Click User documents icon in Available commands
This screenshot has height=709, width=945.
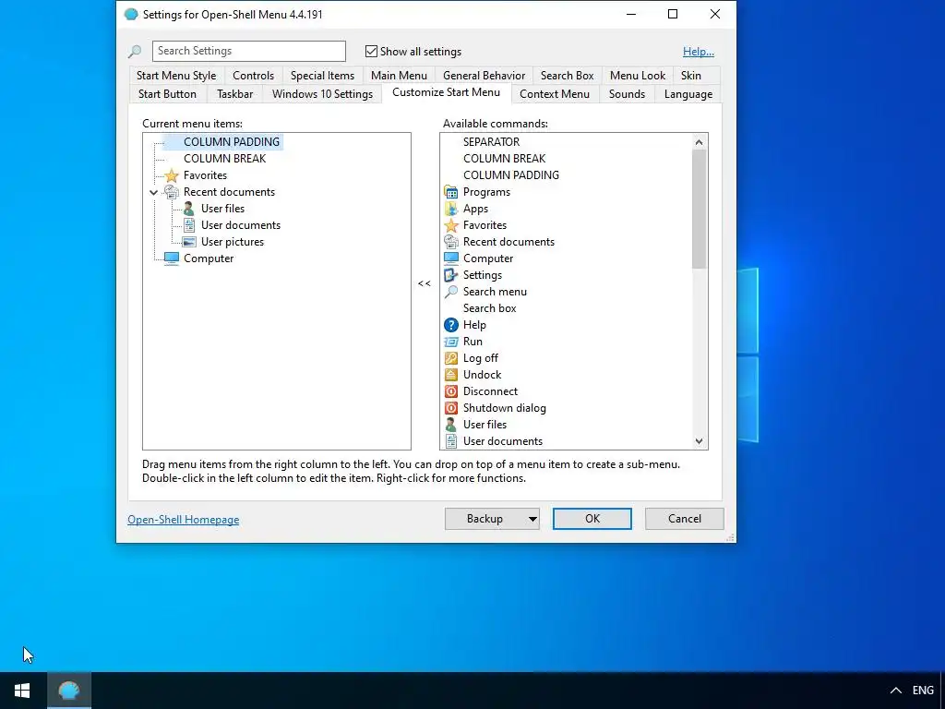coord(450,441)
